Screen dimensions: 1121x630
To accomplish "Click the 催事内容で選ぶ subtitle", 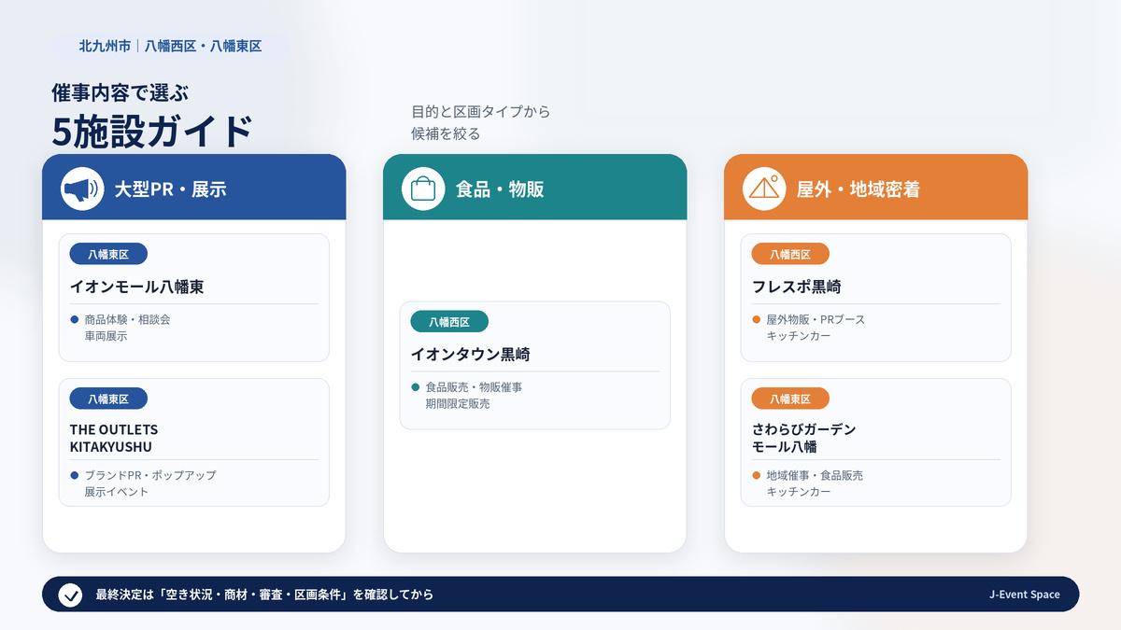I will tap(121, 91).
